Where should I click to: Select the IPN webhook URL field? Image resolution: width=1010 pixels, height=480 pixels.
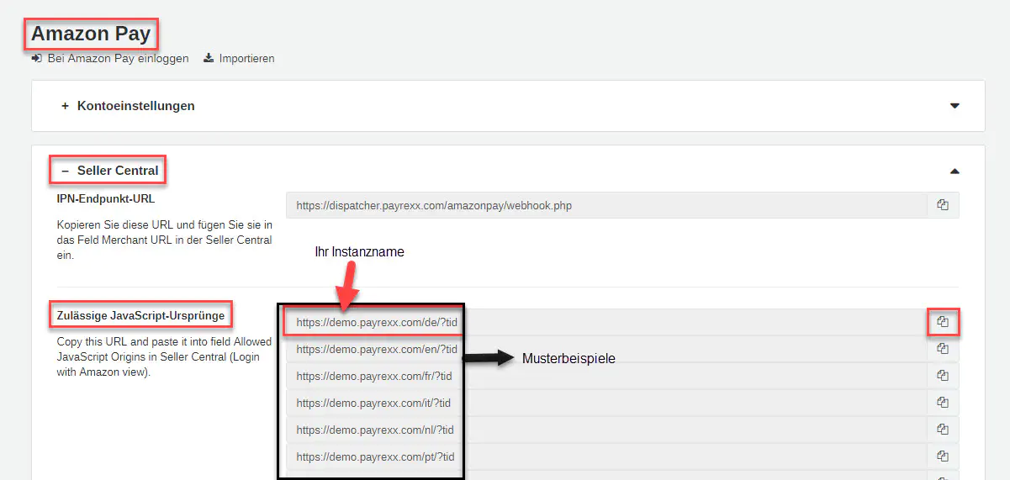[x=605, y=205]
